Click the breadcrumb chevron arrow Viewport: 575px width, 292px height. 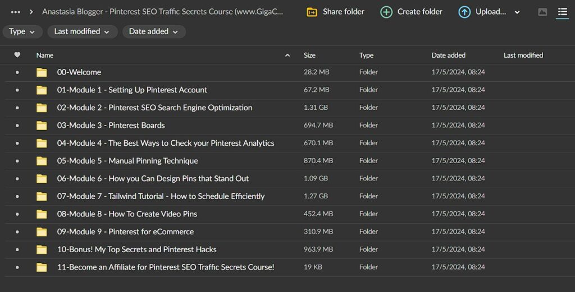(31, 12)
